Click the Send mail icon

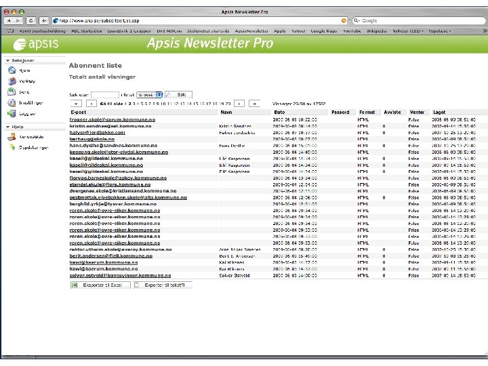(12, 91)
